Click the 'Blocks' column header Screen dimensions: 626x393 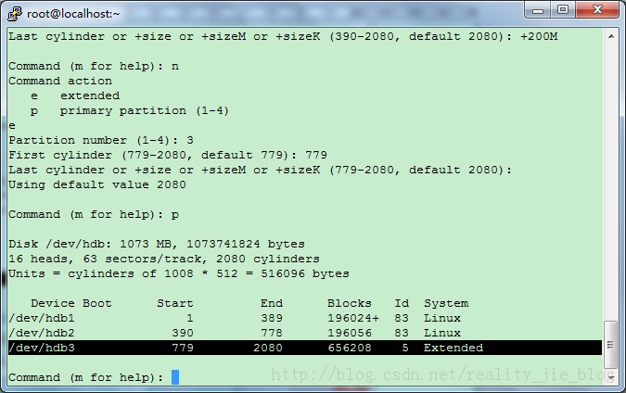350,303
